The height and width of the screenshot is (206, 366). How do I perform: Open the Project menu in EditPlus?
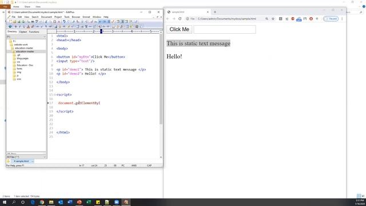pos(58,17)
